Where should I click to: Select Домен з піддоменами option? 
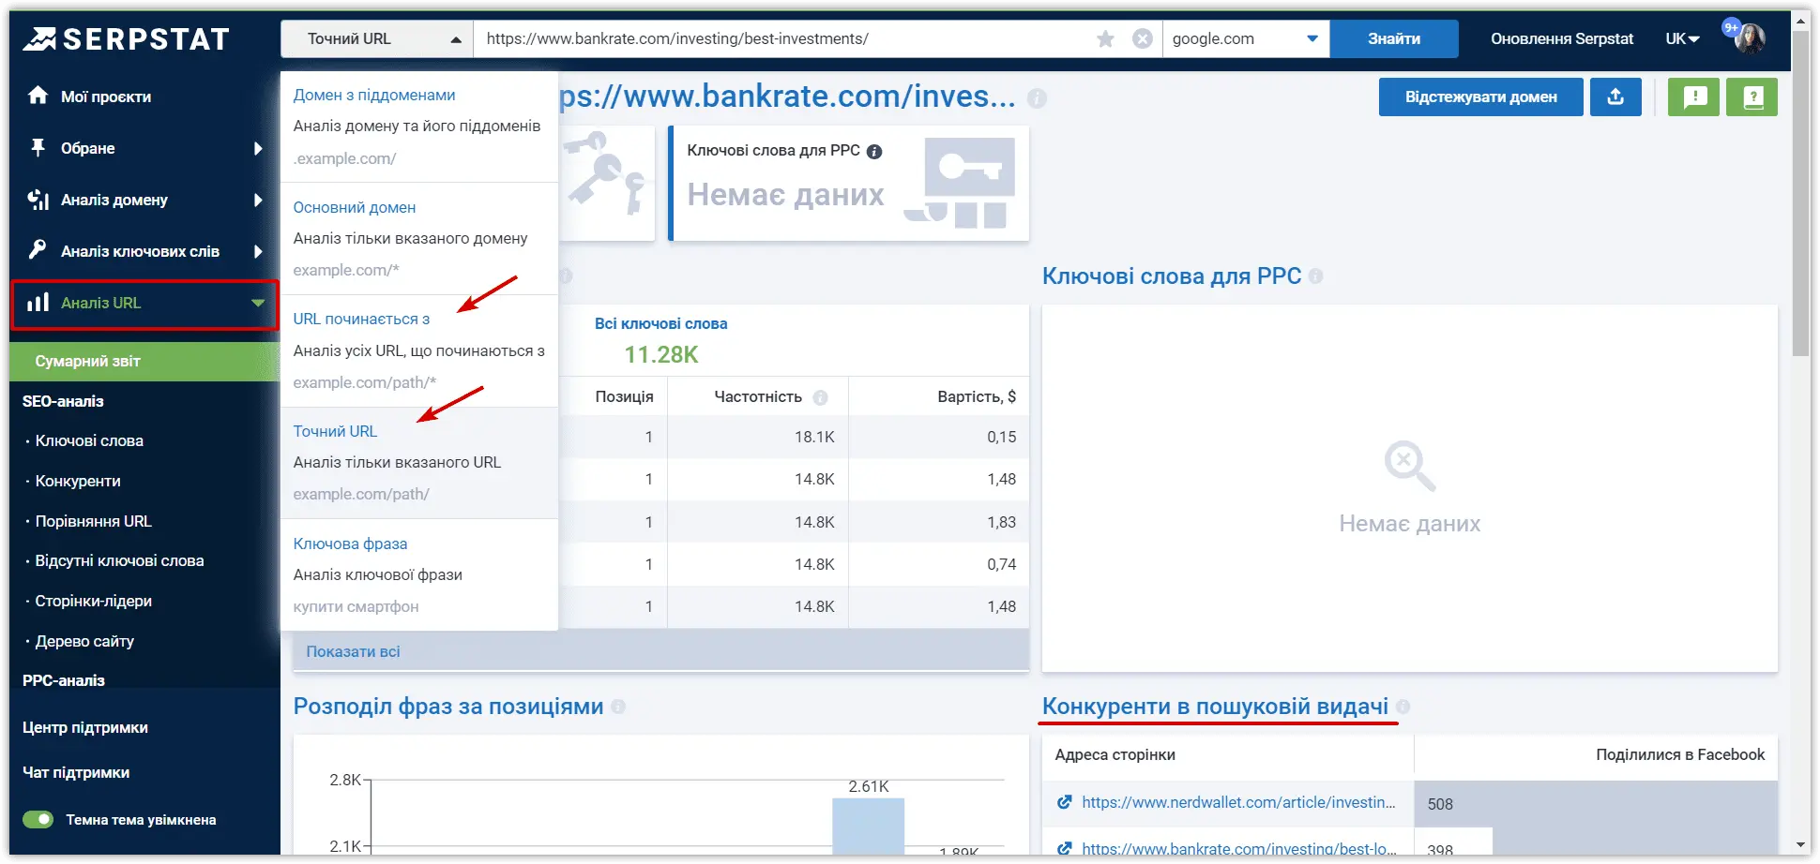click(x=373, y=95)
